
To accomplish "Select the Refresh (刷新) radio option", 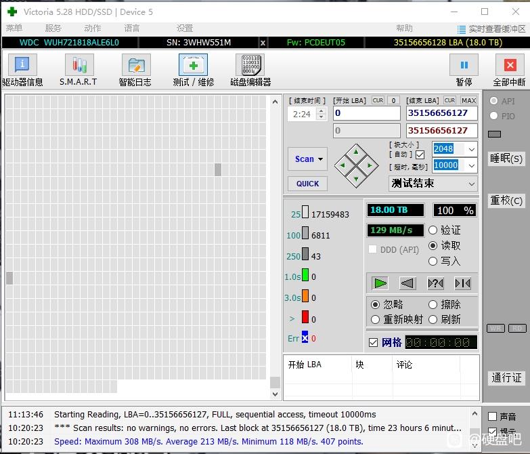I will tap(433, 319).
